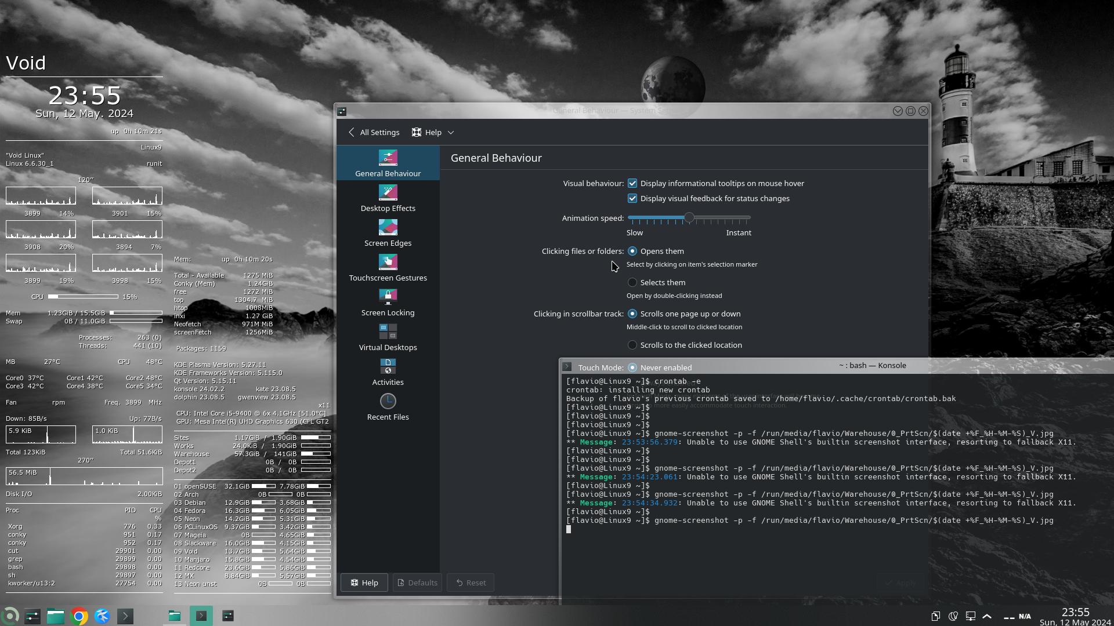This screenshot has height=626, width=1114.
Task: Open Night Light icon in system tray
Action: (953, 616)
